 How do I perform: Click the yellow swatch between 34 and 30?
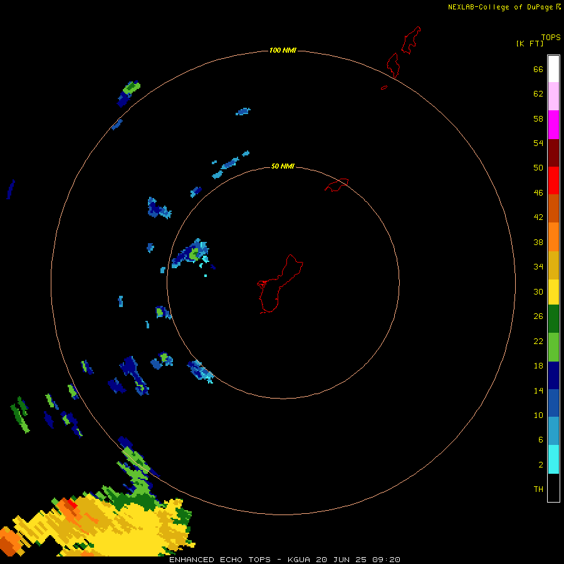coord(553,291)
